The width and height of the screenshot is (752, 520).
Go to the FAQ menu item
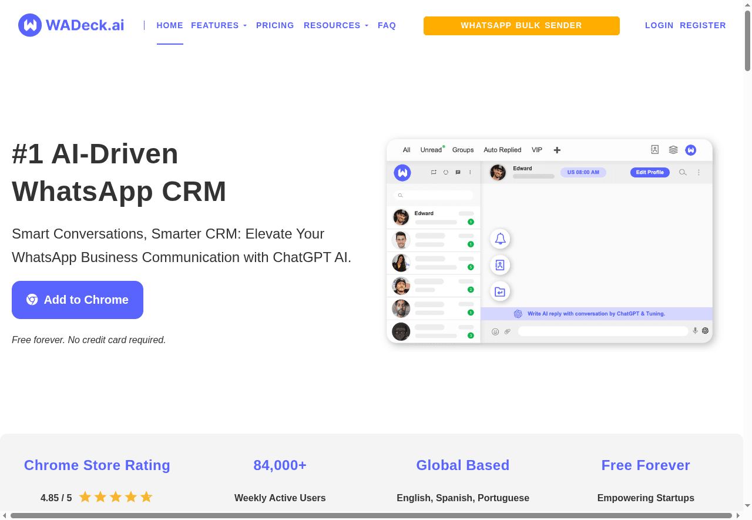387,25
